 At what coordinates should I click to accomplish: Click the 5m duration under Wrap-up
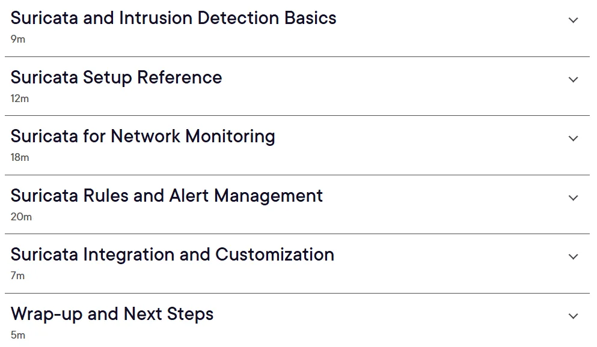(18, 335)
